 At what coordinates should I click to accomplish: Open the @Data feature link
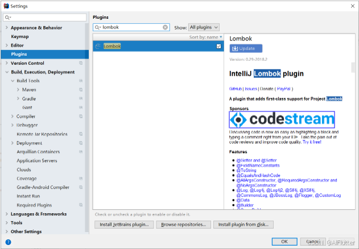(x=243, y=200)
